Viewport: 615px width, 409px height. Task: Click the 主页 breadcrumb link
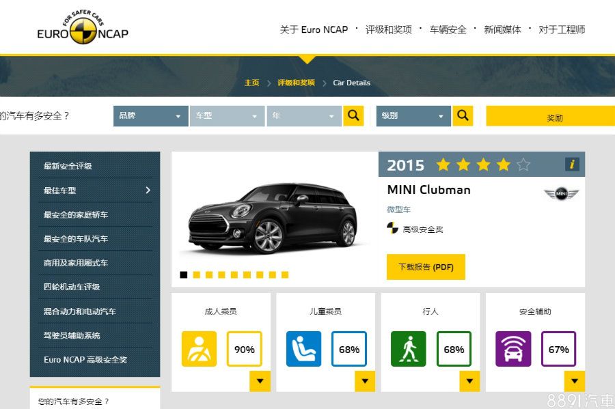(x=252, y=83)
